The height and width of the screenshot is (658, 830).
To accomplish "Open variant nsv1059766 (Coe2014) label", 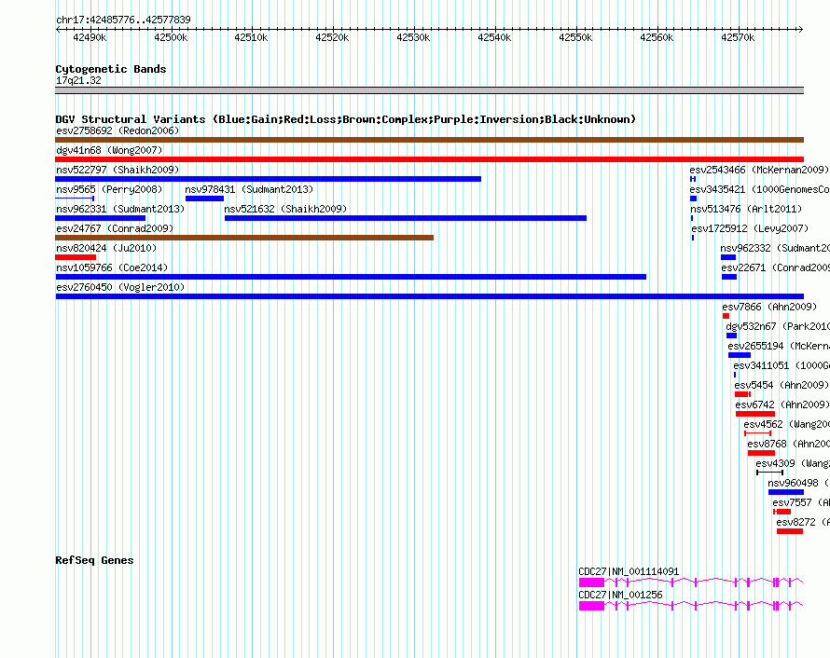I will (x=112, y=267).
